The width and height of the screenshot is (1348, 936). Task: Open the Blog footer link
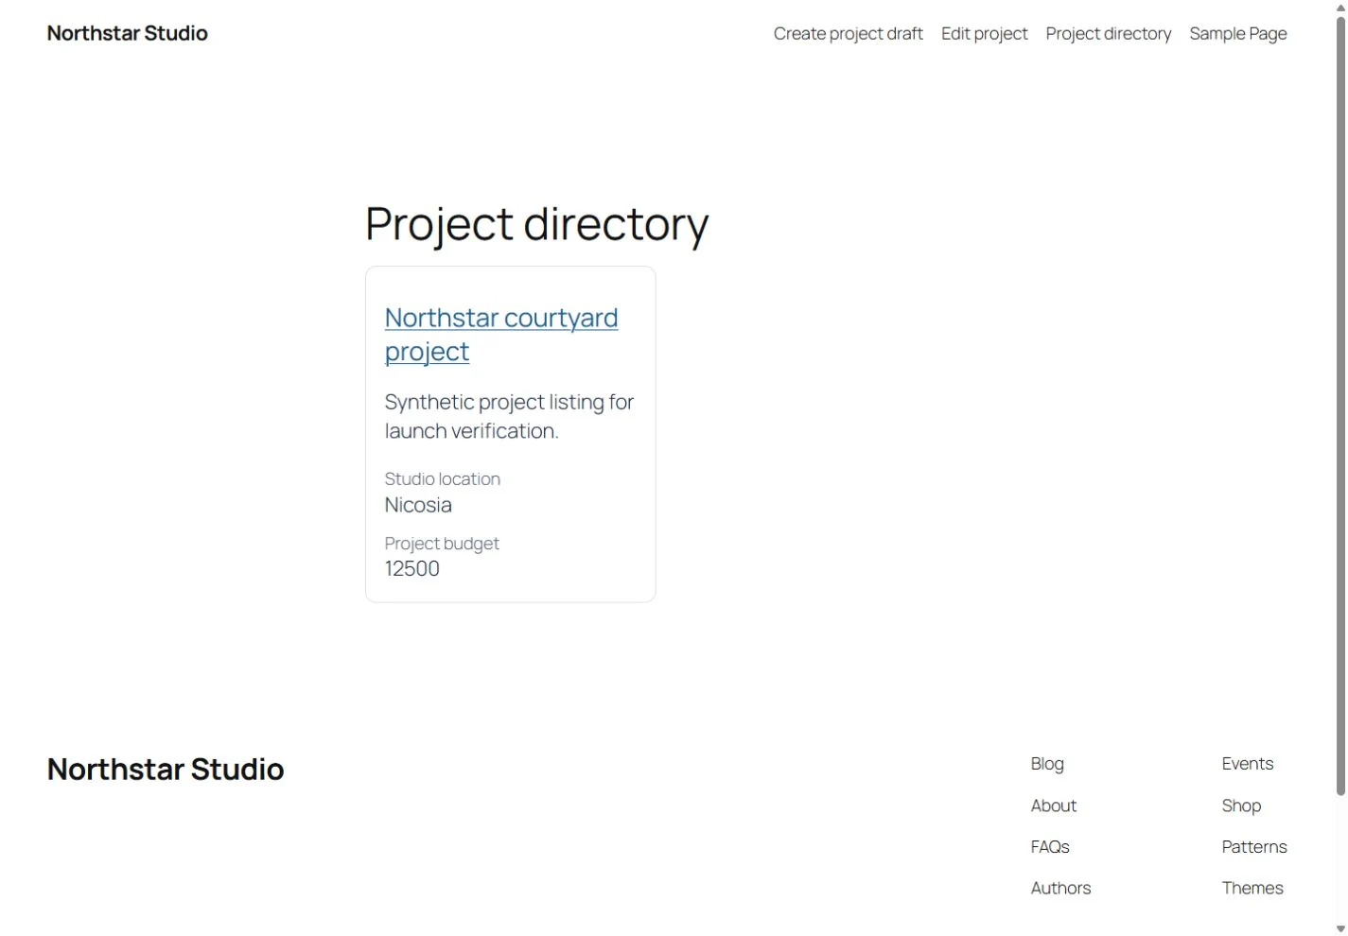1047,764
